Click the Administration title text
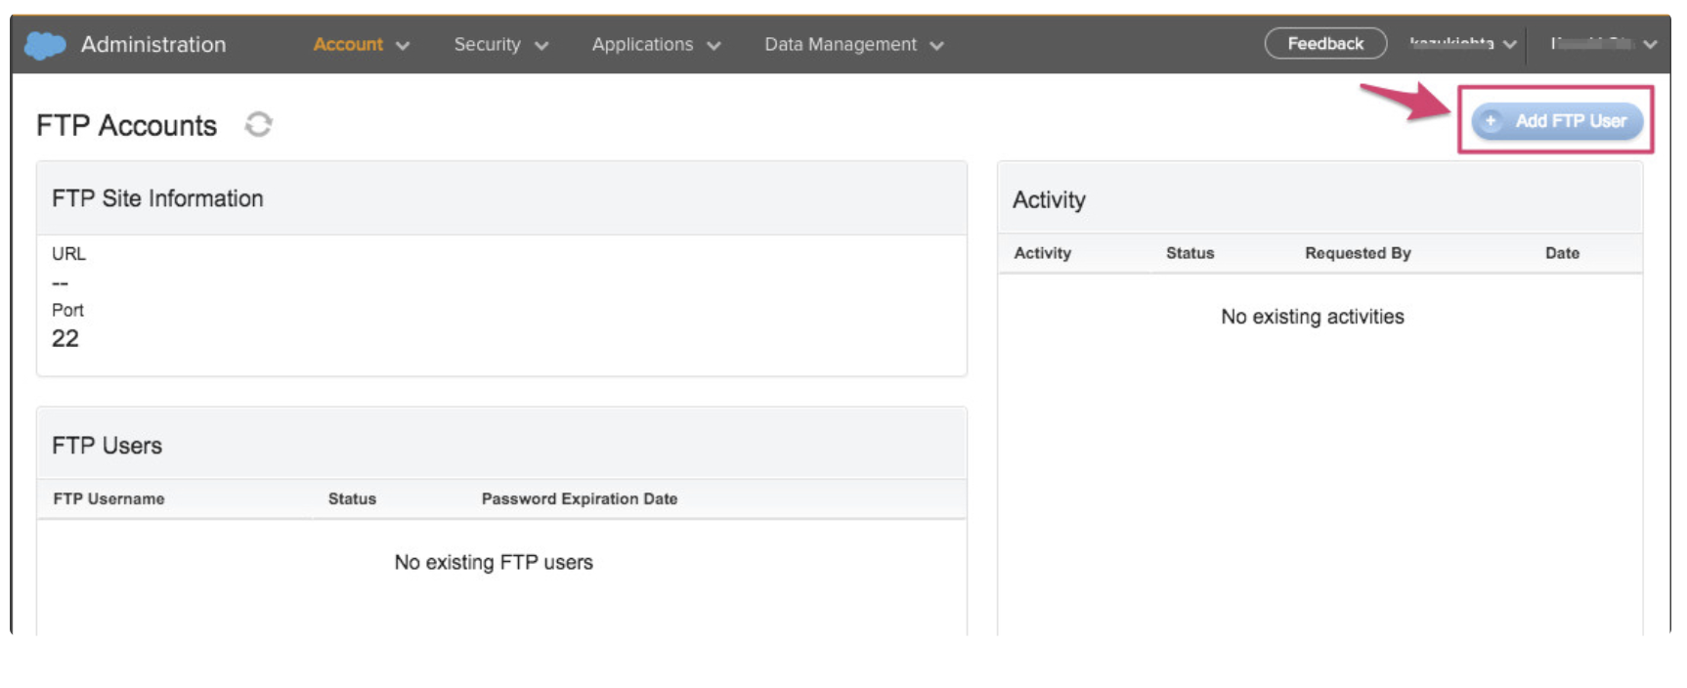The width and height of the screenshot is (1687, 688). [153, 45]
